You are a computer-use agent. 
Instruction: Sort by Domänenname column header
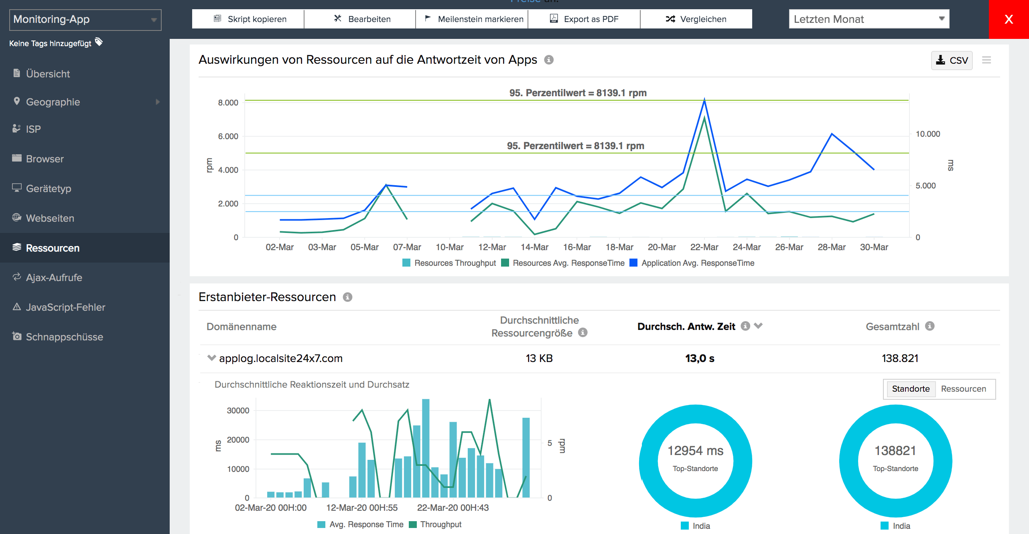click(242, 326)
